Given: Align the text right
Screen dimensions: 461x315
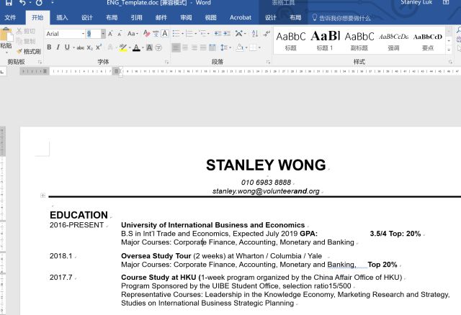Looking at the screenshot, I should click(194, 47).
